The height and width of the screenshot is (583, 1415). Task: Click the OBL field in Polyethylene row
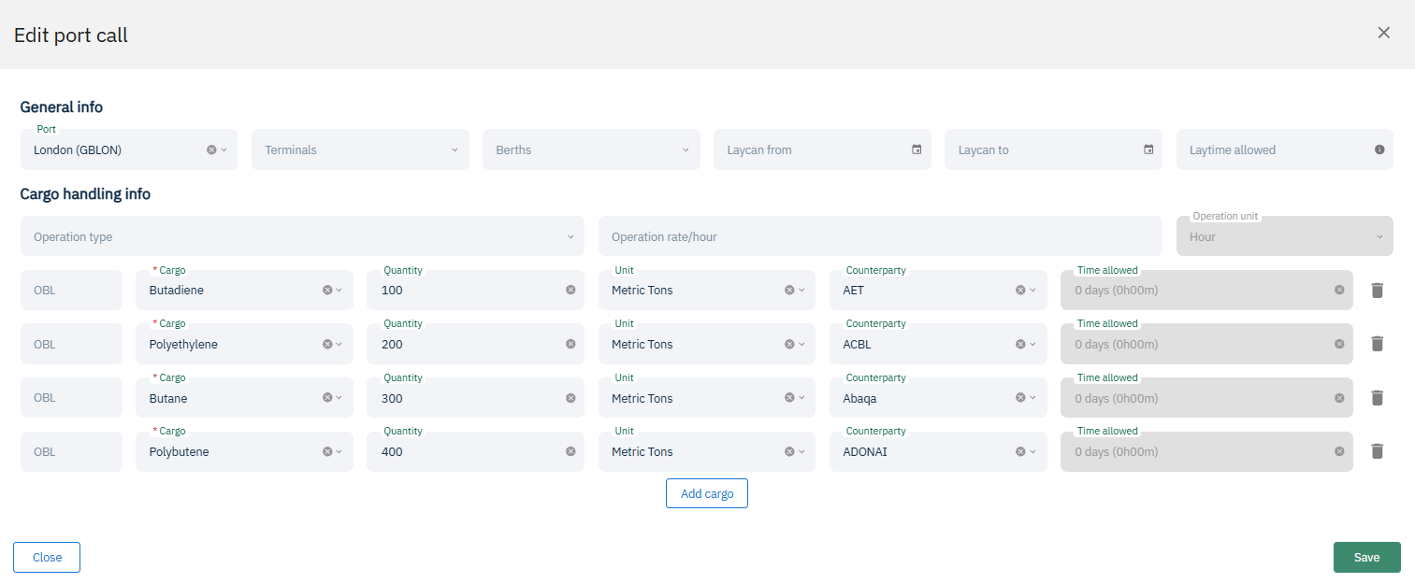pos(71,344)
